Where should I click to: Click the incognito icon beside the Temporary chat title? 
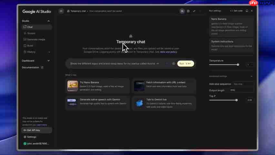[68, 11]
